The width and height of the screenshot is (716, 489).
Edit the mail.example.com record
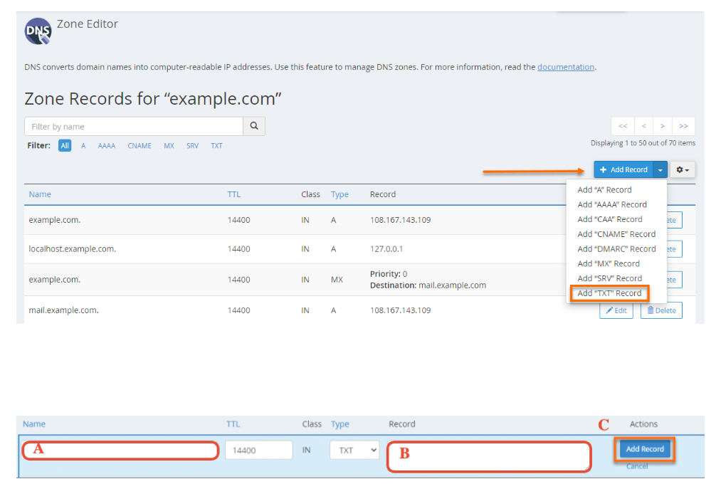click(x=616, y=310)
